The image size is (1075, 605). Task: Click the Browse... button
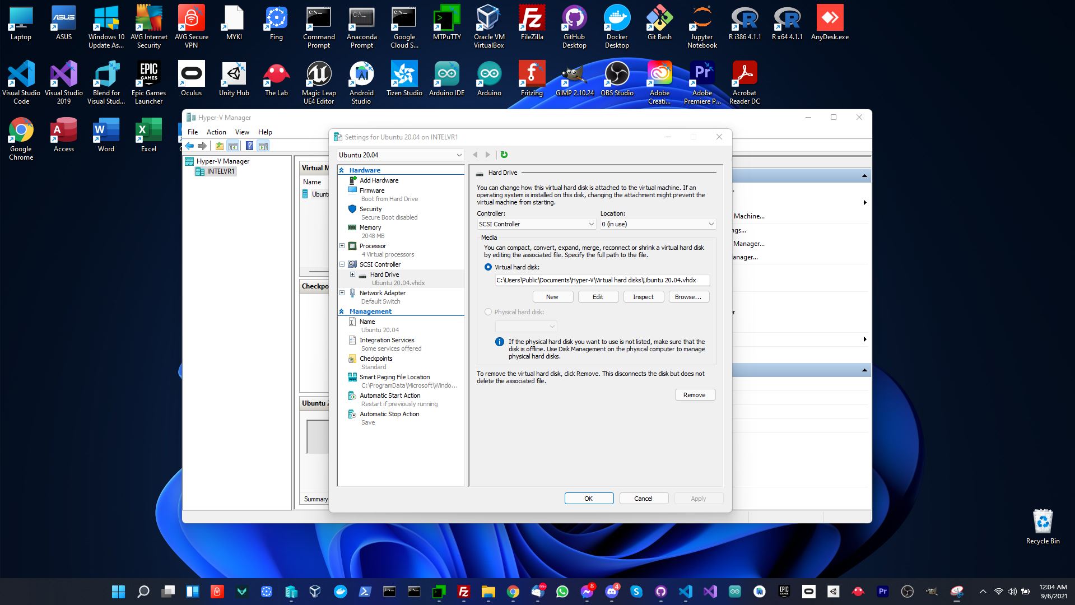pyautogui.click(x=688, y=297)
